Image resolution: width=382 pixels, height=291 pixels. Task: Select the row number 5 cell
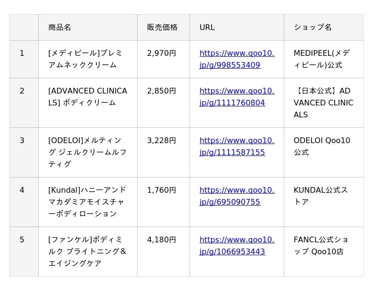[22, 240]
